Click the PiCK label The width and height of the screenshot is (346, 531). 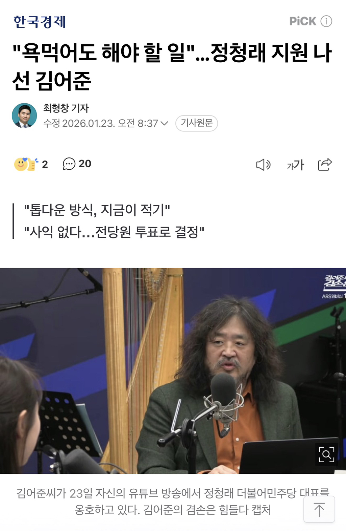tap(303, 21)
